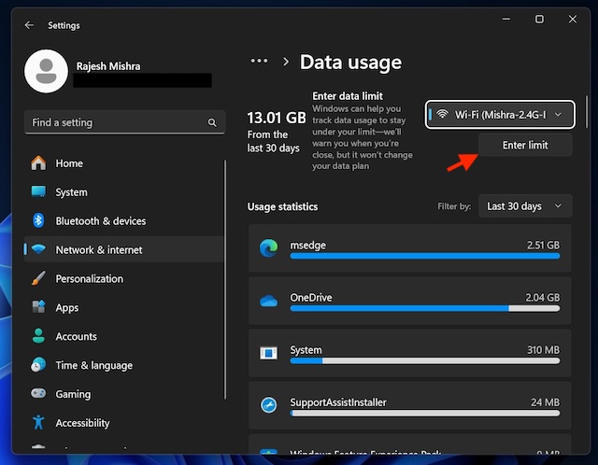Viewport: 598px width, 465px height.
Task: Click the Data usage page title
Action: pyautogui.click(x=350, y=63)
